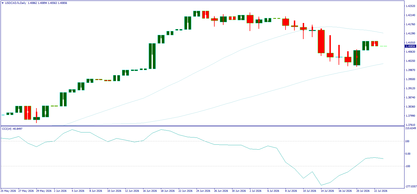Screen dimensions: 417x194
Task: Select the tallest green candle in mid-June
Action: (x=152, y=56)
